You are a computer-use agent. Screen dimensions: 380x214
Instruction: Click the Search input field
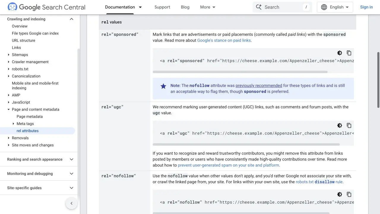click(x=282, y=7)
